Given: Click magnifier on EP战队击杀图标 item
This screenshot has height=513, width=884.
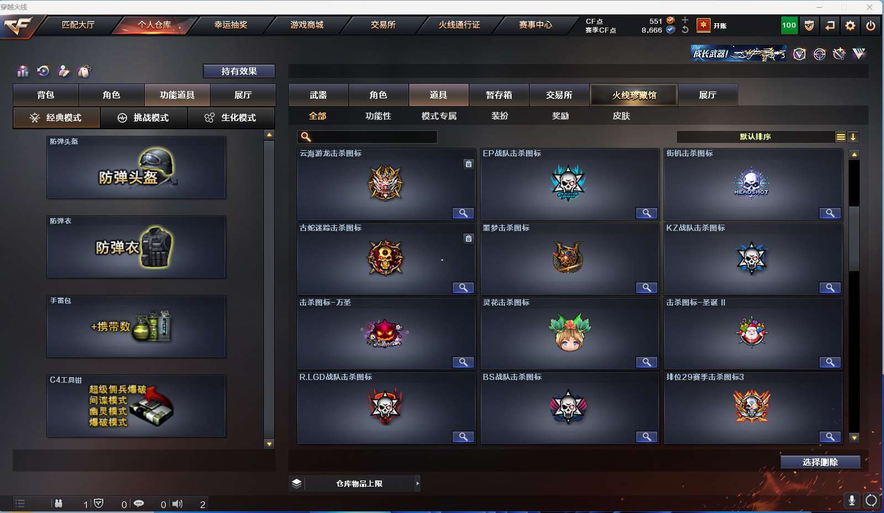Looking at the screenshot, I should (x=646, y=213).
